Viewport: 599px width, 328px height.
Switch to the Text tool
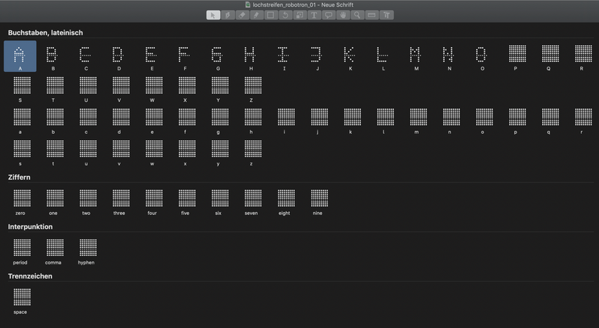point(314,15)
